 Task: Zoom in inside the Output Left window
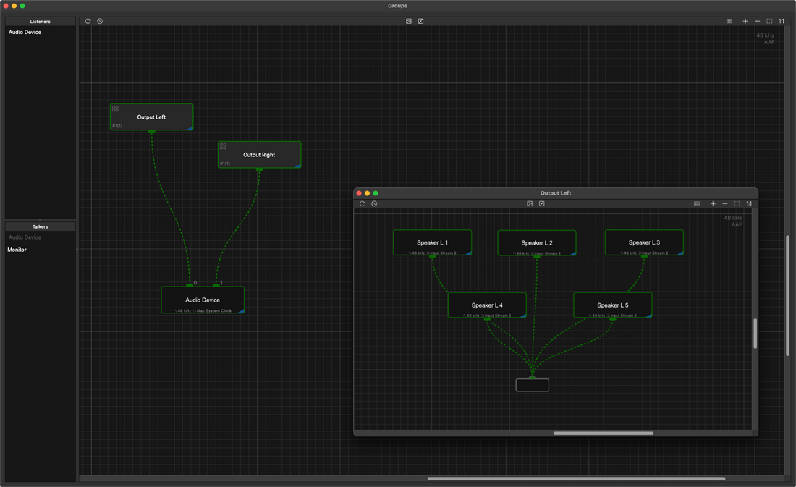[x=713, y=203]
